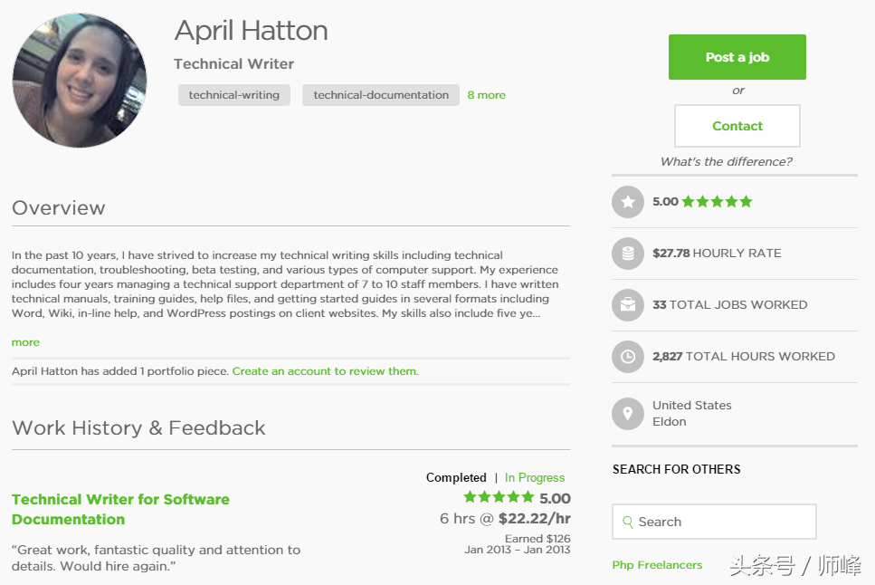Open Technical Writer for Software Documentation job
875x585 pixels.
click(x=120, y=509)
